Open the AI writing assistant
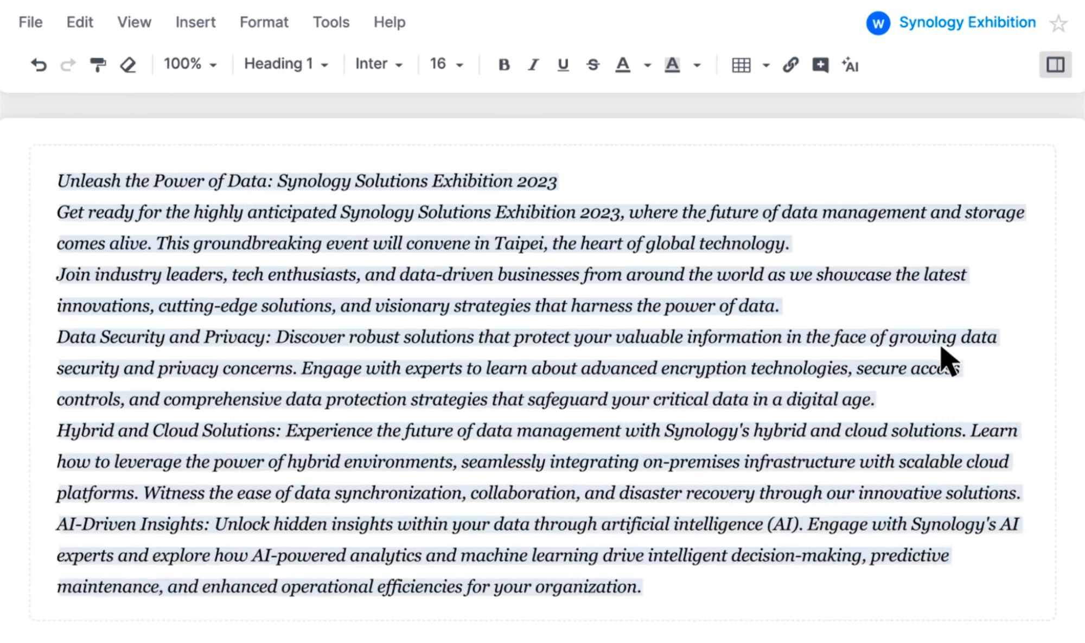 coord(850,65)
